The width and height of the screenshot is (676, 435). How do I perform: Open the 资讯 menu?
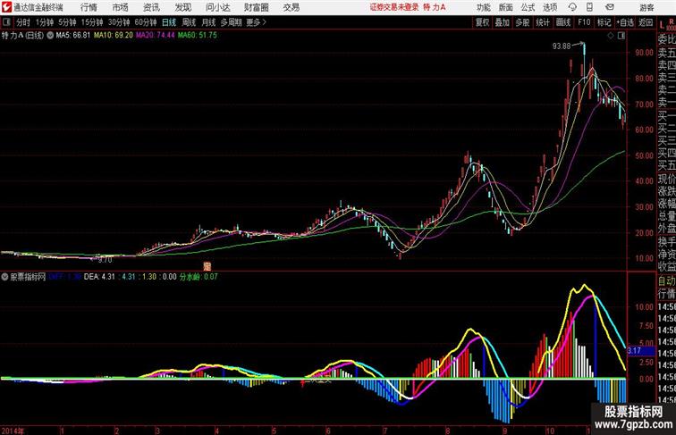coord(151,7)
